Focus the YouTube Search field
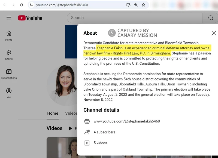The height and width of the screenshot is (158, 218). (135, 18)
